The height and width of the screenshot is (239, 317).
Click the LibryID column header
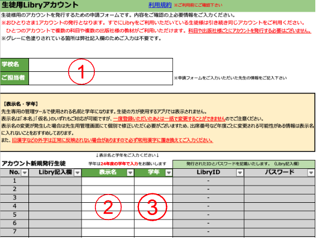coord(208,173)
